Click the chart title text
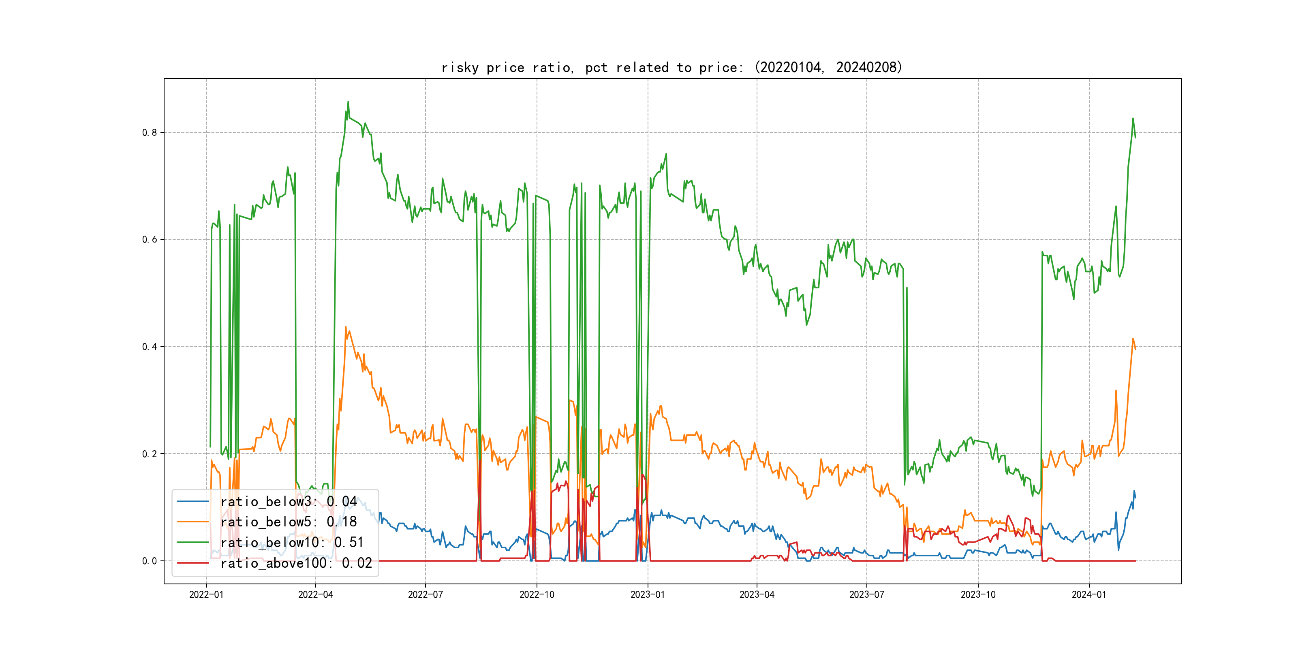Viewport: 1313px width, 656px height. [672, 67]
